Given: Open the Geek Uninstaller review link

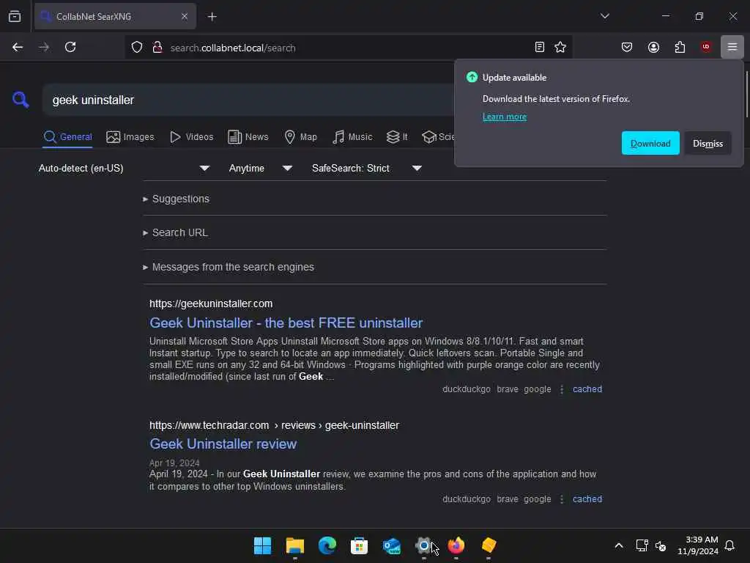Looking at the screenshot, I should coord(223,444).
